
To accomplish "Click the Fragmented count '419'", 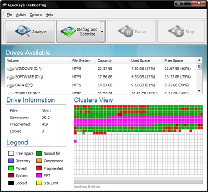I will (x=45, y=124).
